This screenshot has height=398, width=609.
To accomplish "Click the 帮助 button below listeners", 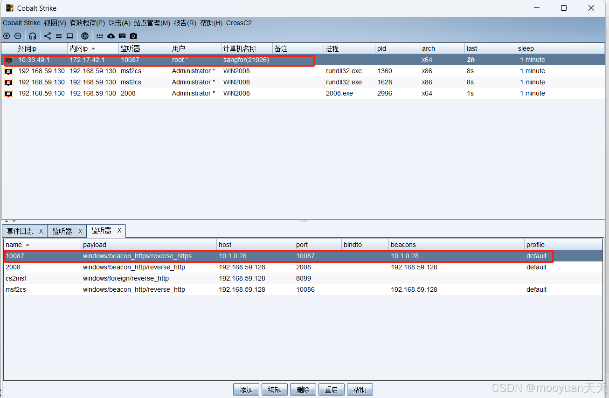I will coord(360,390).
